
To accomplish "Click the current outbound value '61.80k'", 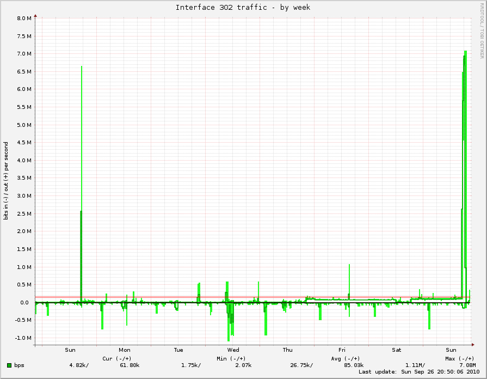I will (x=130, y=365).
